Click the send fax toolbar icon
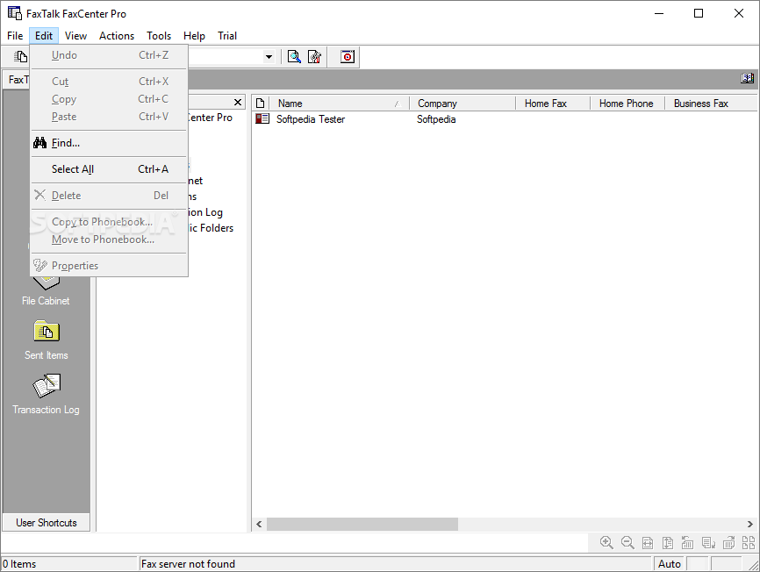Image resolution: width=760 pixels, height=572 pixels. pos(20,57)
